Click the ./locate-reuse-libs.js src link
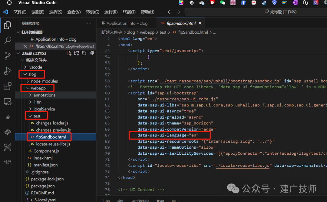Image resolution: width=327 pixels, height=202 pixels. click(243, 165)
